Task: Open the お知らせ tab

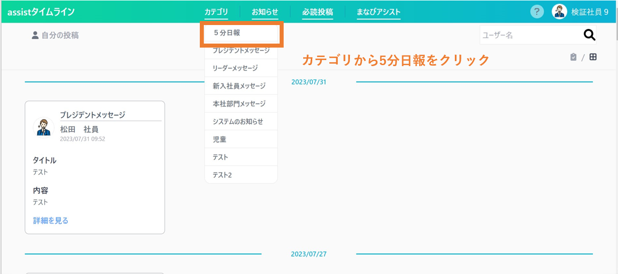Action: click(265, 12)
